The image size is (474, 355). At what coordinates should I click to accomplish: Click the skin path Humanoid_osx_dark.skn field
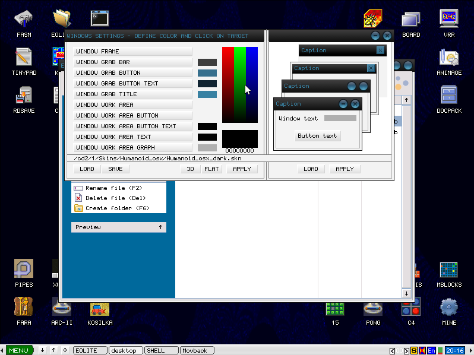coord(229,159)
